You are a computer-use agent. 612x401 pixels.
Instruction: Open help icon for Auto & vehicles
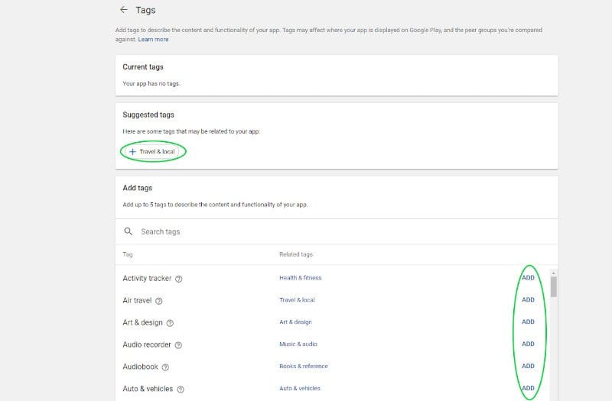[x=181, y=390]
